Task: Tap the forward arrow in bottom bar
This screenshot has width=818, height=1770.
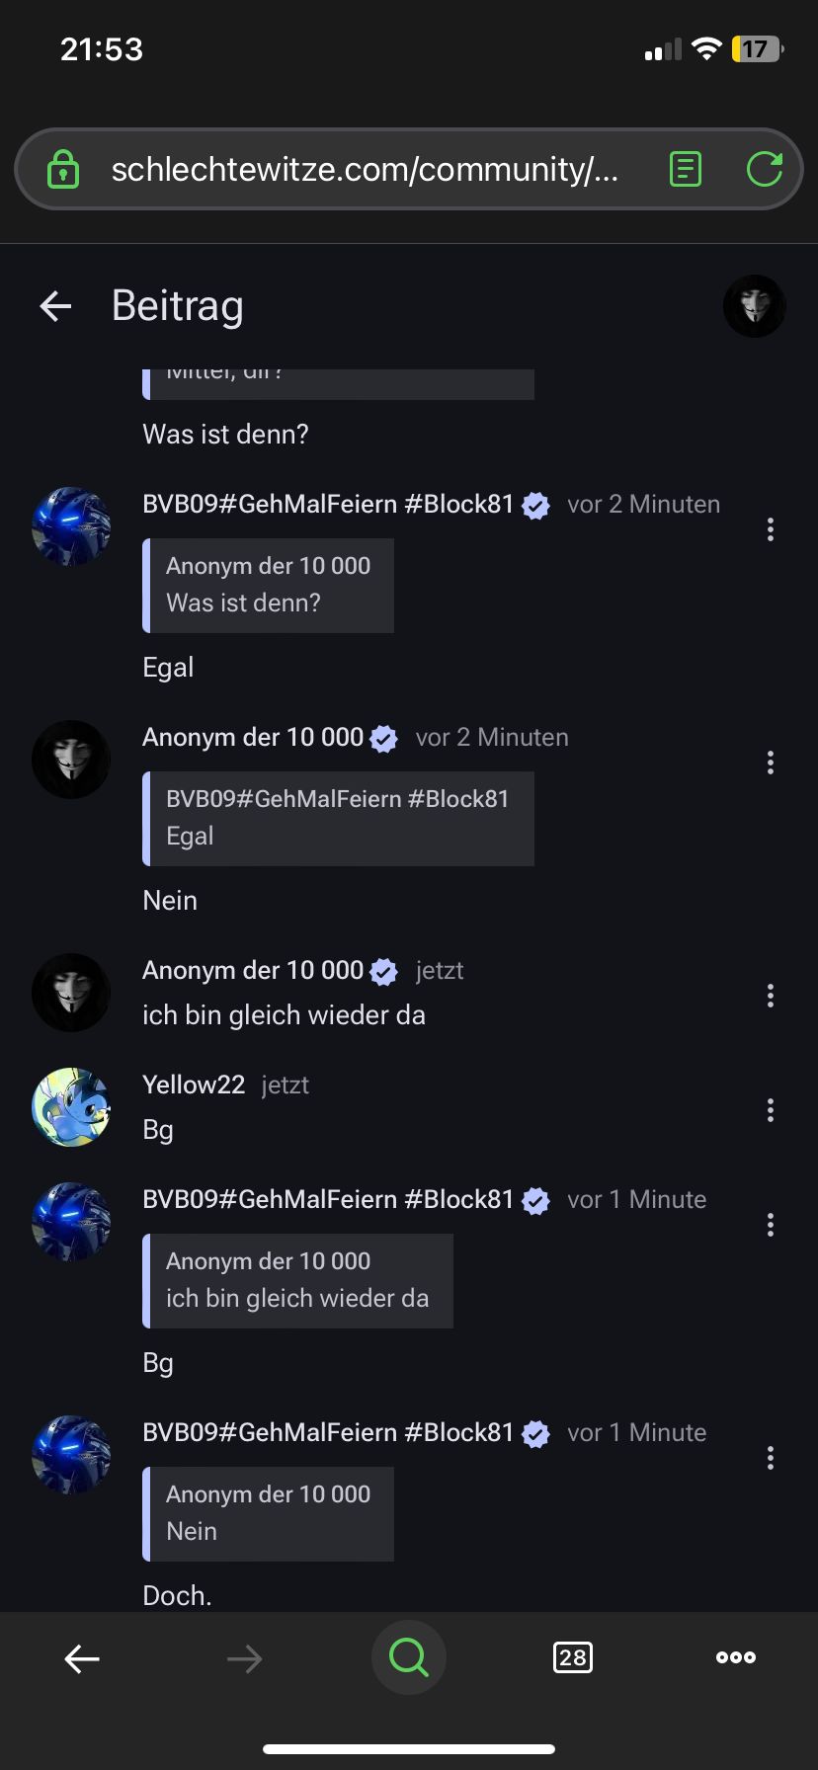Action: pyautogui.click(x=244, y=1658)
